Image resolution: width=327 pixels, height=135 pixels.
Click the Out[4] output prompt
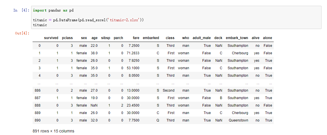(22, 33)
